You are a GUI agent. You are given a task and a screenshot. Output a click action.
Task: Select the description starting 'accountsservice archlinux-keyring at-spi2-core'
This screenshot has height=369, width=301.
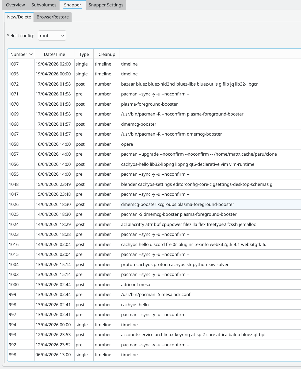point(193,335)
